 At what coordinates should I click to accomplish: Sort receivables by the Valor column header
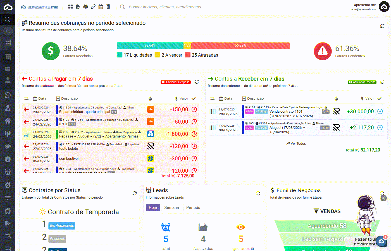click(x=367, y=98)
